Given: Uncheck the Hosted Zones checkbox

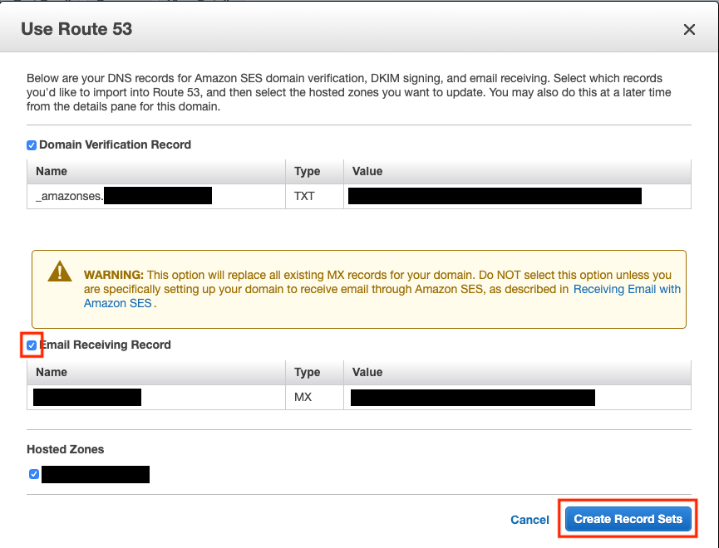Looking at the screenshot, I should tap(33, 473).
